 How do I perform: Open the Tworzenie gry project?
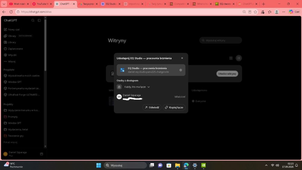[x=14, y=136]
